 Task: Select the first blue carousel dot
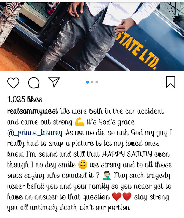point(87,82)
